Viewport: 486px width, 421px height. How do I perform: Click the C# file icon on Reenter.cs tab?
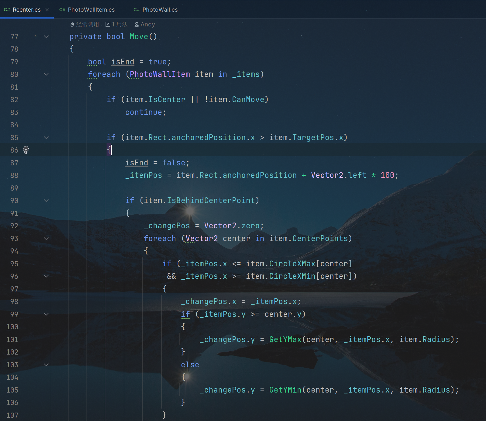(7, 10)
